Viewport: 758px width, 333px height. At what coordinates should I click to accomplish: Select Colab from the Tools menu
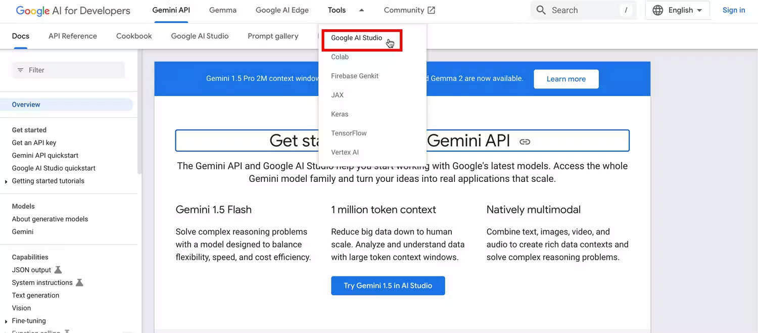point(340,57)
